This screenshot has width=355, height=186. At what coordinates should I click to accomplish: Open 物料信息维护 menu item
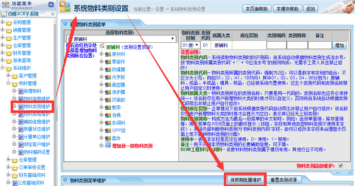[x=37, y=99]
